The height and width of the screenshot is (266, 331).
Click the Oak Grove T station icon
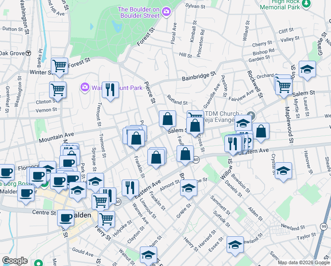click(x=28, y=53)
